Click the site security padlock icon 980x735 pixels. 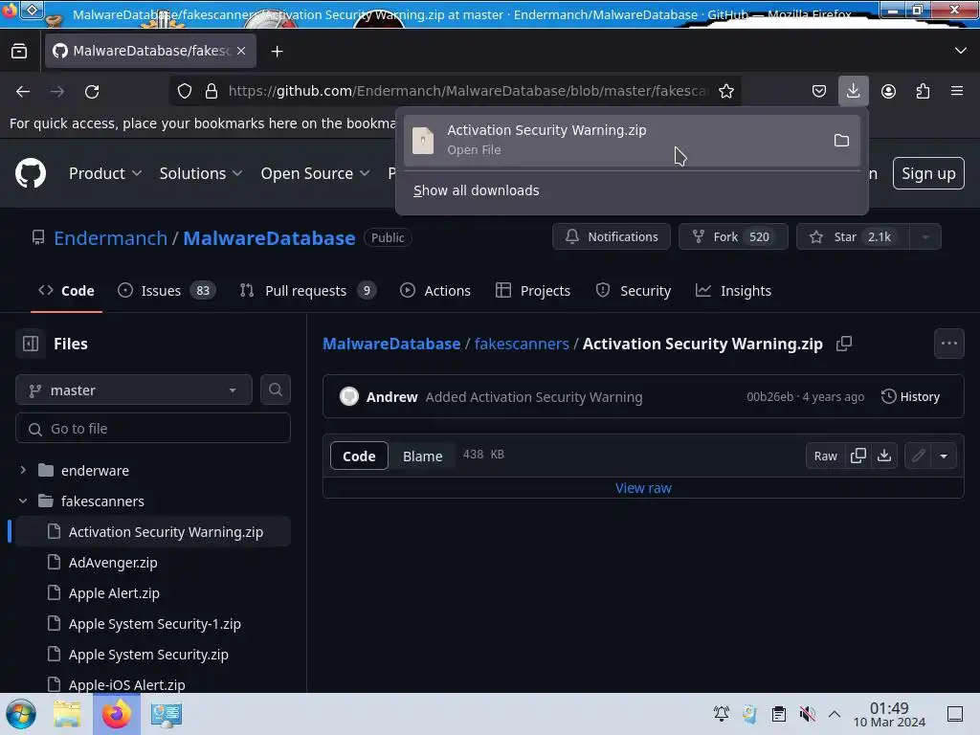click(x=212, y=91)
